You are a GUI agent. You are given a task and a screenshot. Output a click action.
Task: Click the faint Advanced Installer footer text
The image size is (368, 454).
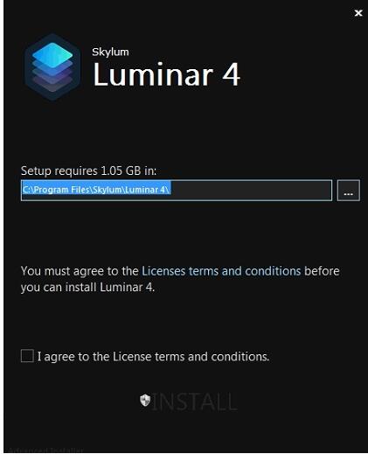click(45, 451)
